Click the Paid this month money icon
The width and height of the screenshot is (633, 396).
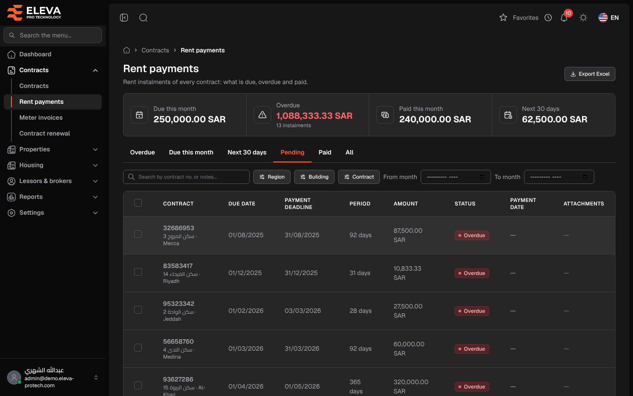[385, 115]
